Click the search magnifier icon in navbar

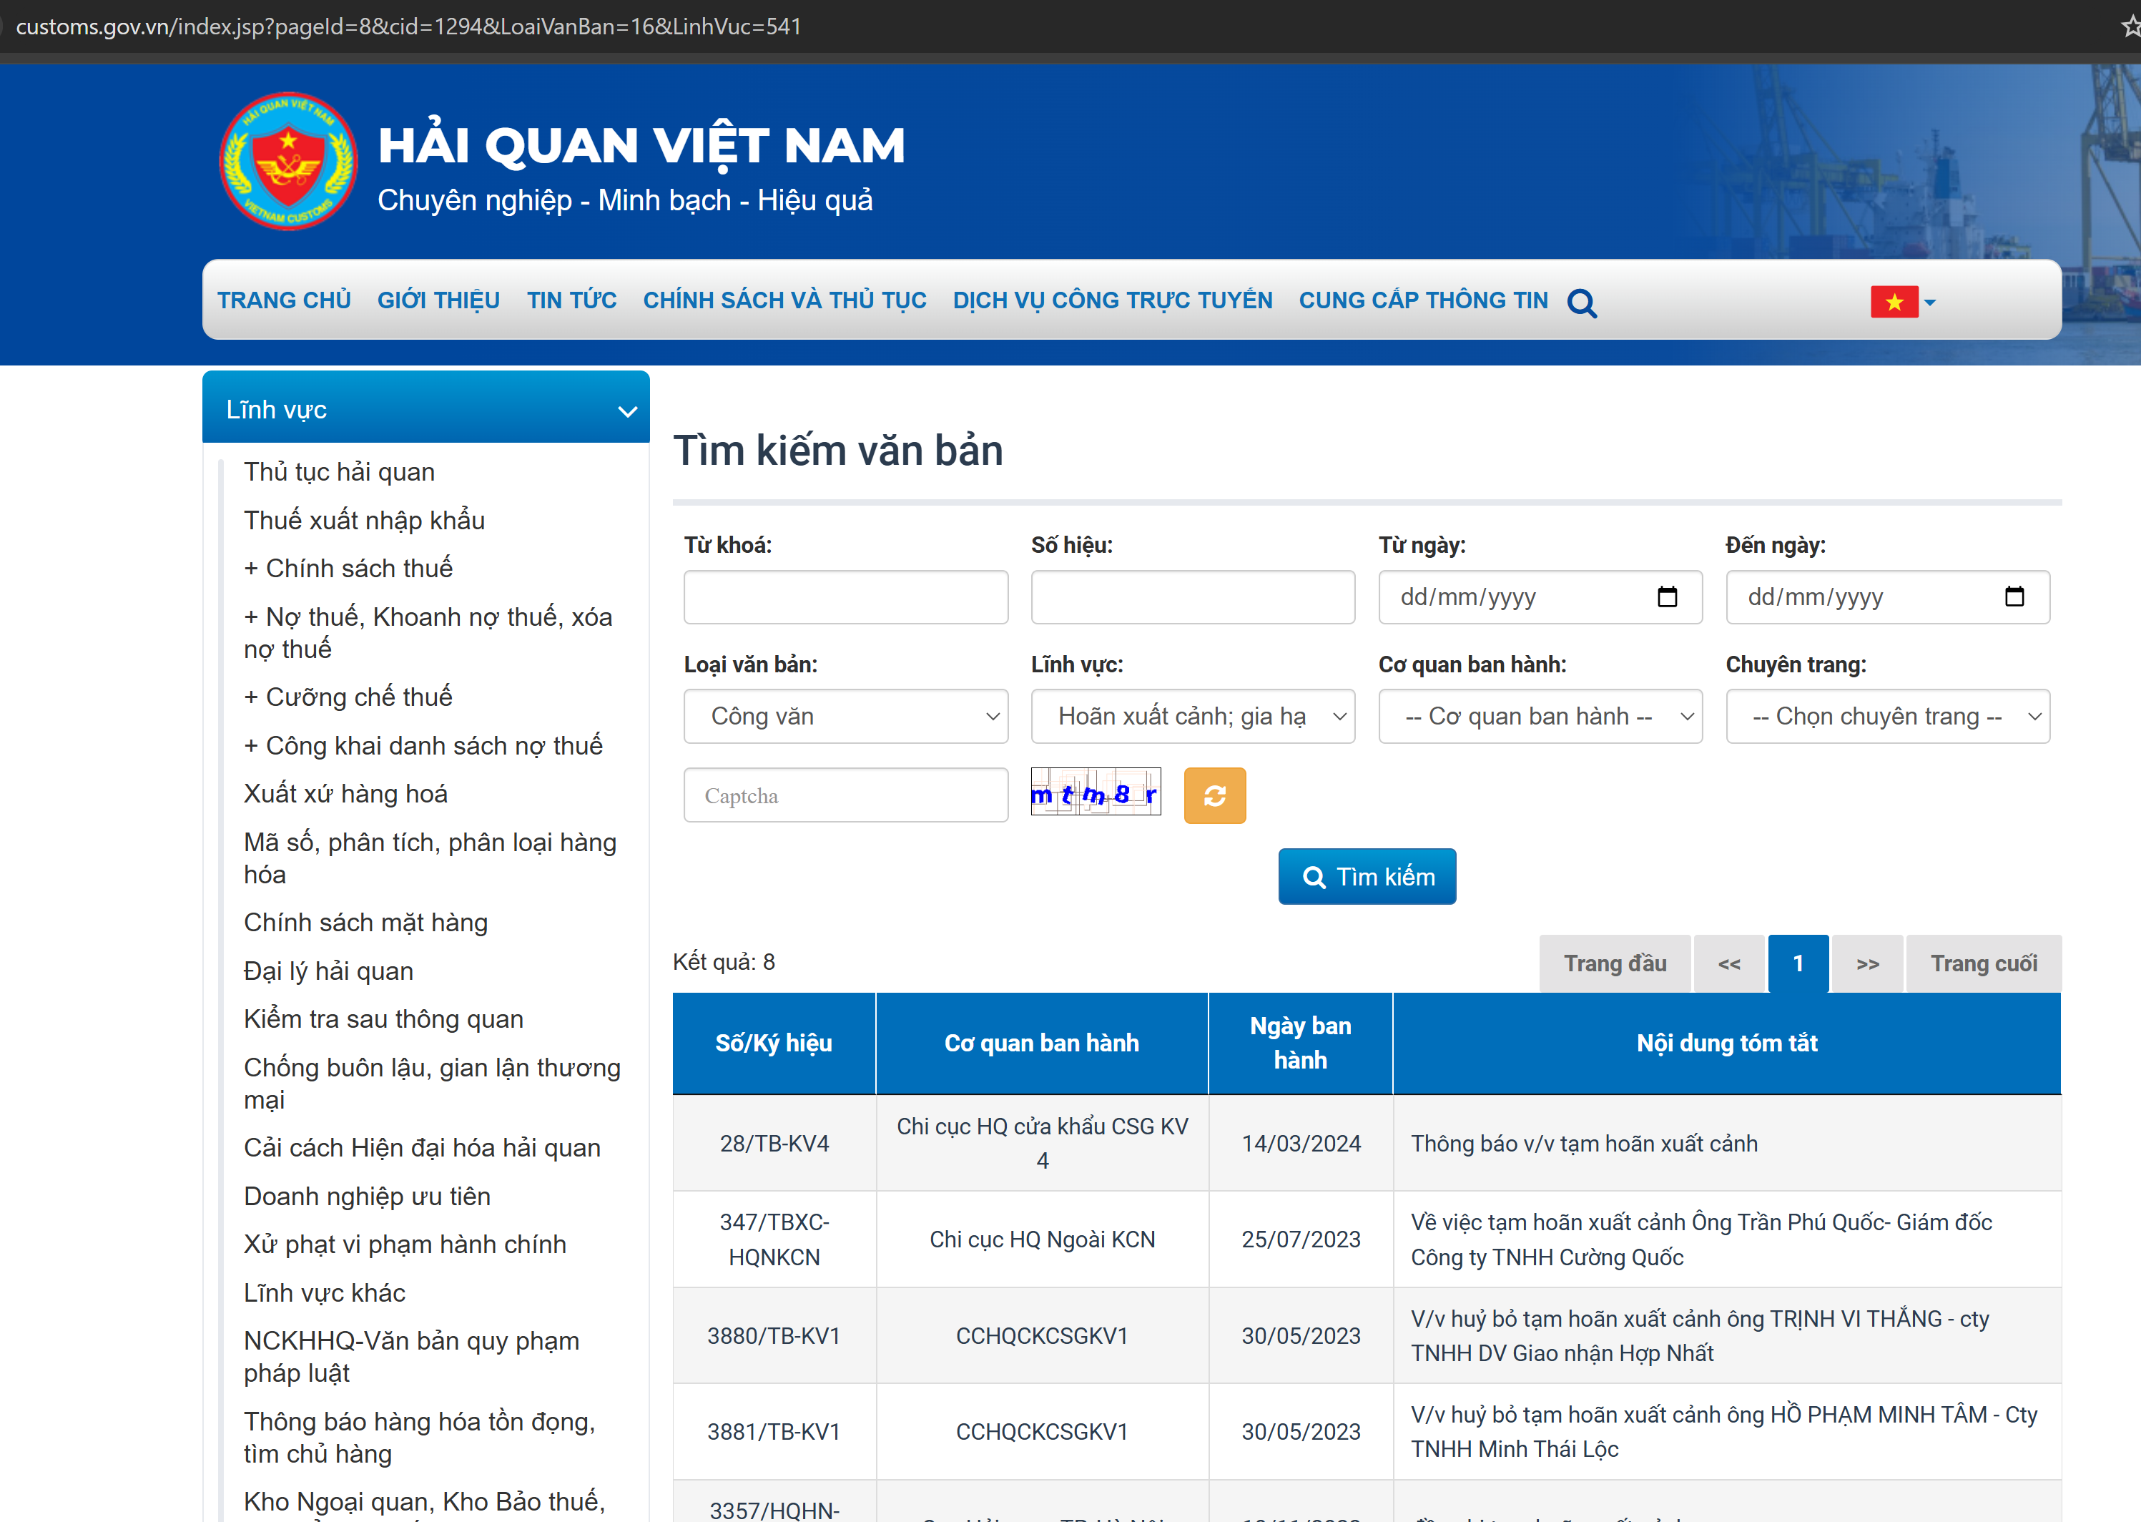(1582, 303)
